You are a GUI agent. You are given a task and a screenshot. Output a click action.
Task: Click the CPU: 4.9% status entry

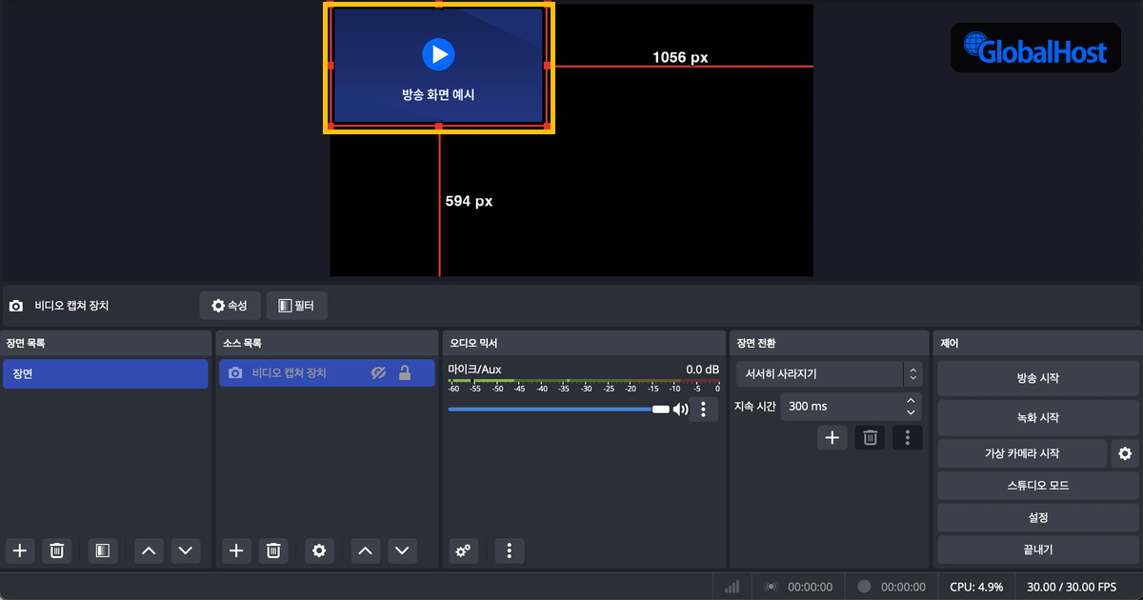click(976, 587)
